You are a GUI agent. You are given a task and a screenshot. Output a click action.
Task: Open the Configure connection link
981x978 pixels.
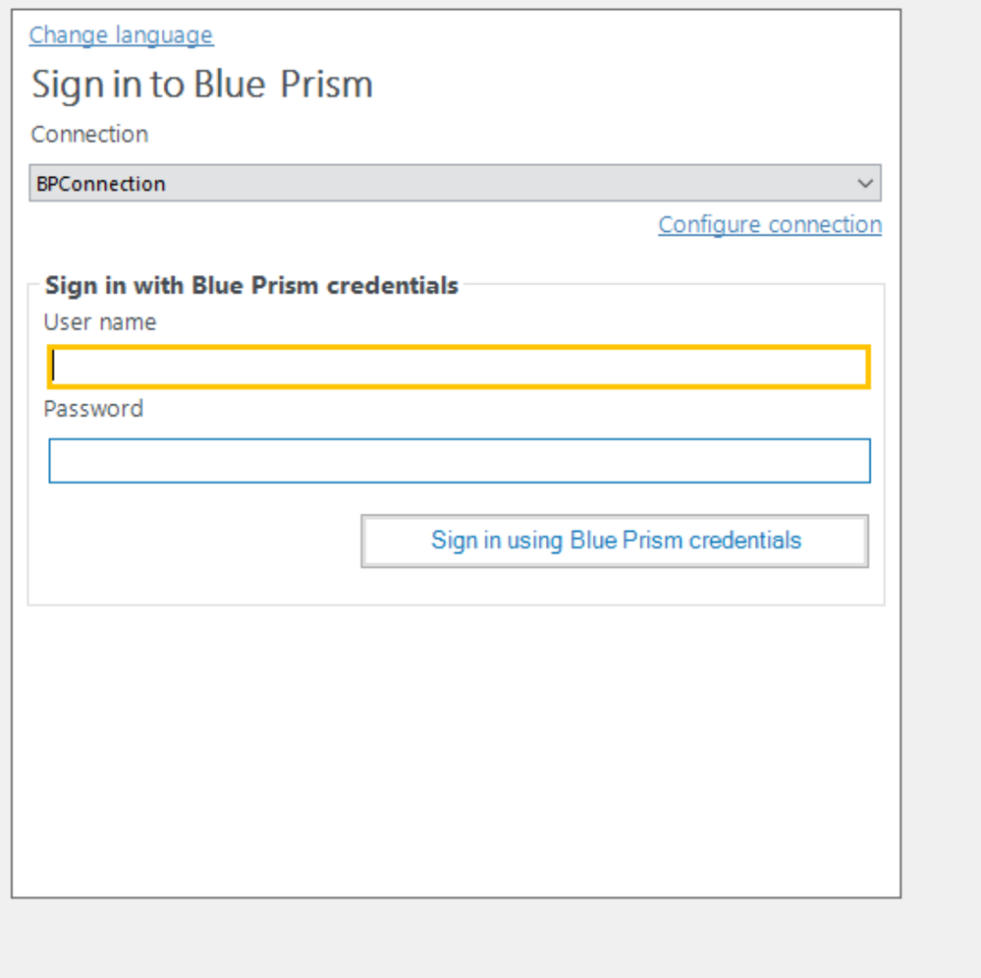point(770,225)
